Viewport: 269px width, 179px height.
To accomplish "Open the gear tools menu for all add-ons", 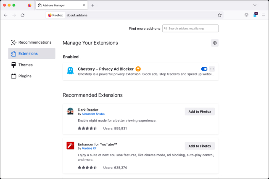I will pos(215,43).
